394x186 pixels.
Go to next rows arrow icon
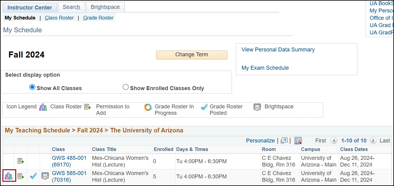[373, 141]
